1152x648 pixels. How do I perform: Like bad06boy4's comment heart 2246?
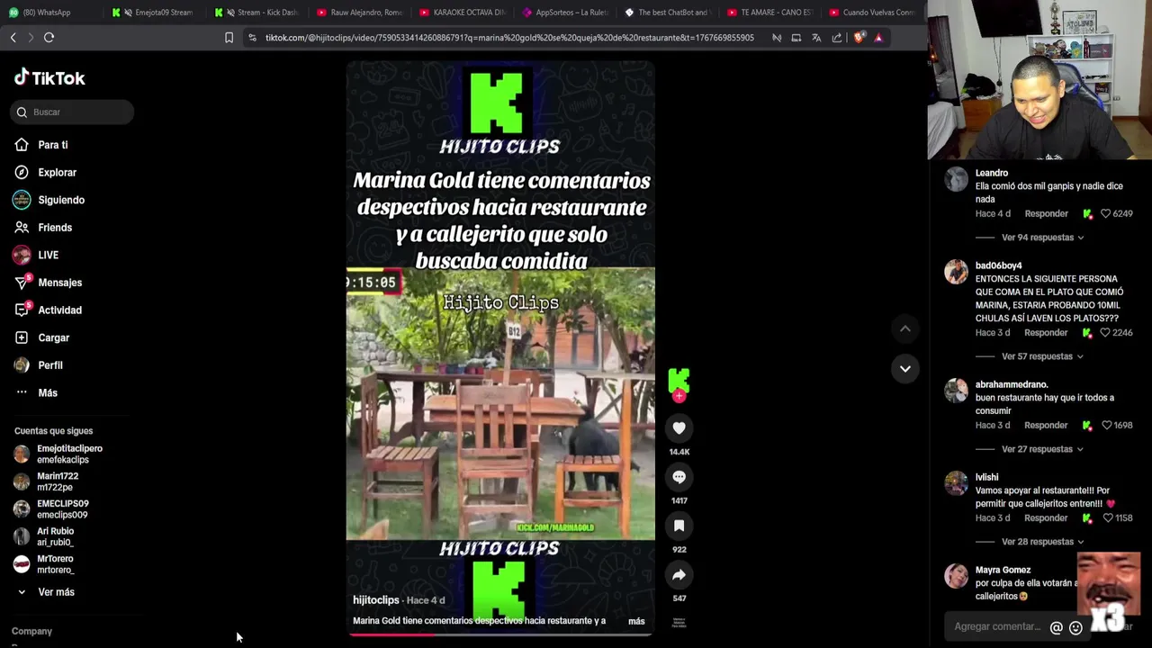[1106, 333]
